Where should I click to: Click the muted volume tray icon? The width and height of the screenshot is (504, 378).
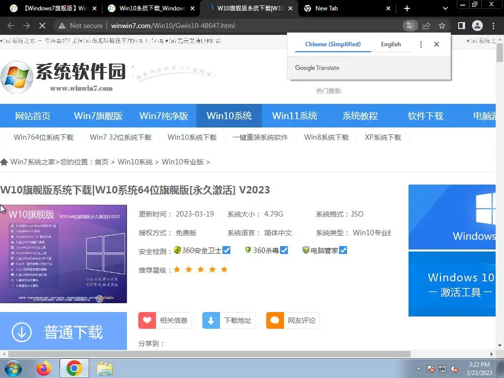pos(454,369)
